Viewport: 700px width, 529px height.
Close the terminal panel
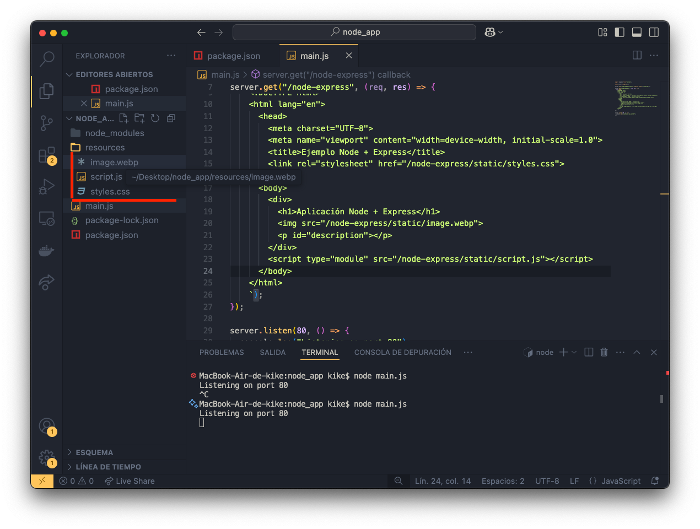click(x=654, y=352)
